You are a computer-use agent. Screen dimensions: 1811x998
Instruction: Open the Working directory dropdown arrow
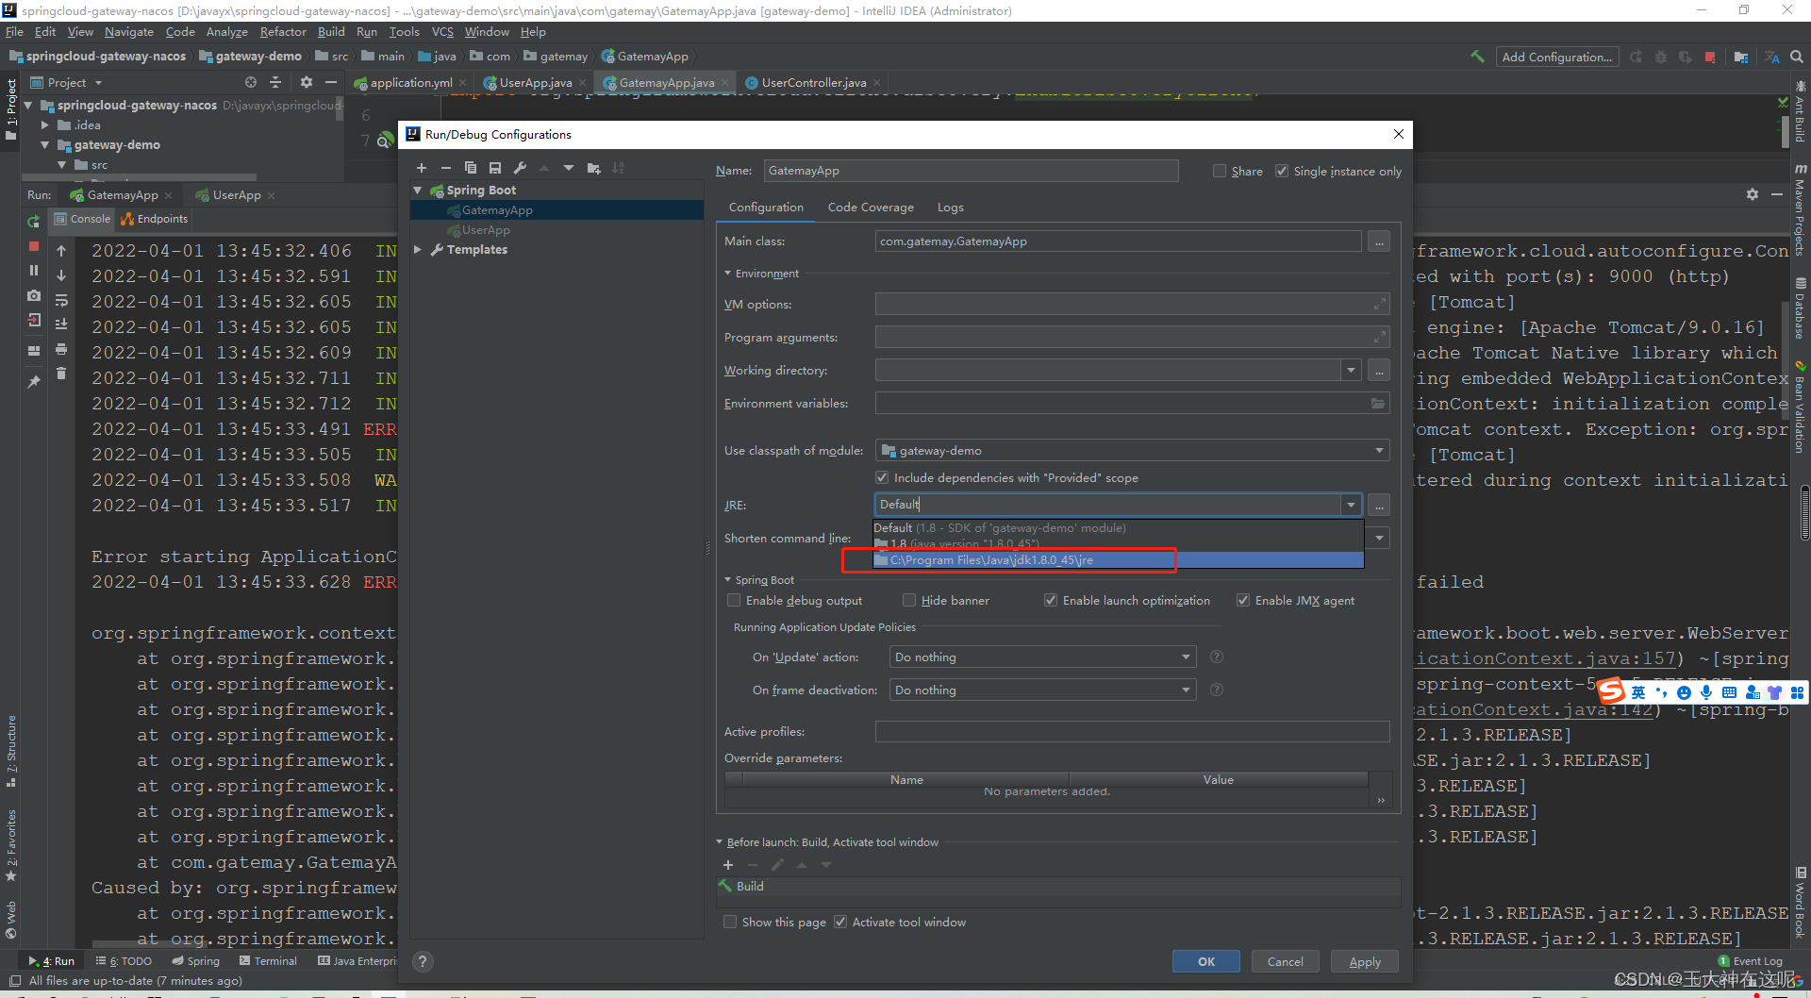coord(1352,371)
